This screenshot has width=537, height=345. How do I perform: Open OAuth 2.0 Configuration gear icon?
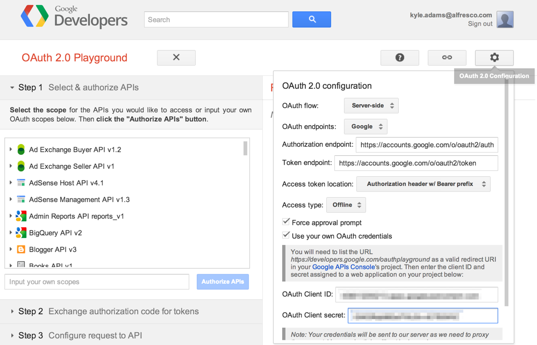(x=494, y=57)
